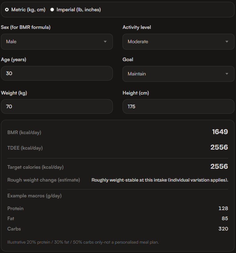The width and height of the screenshot is (236, 253).
Task: Select the Metric (kg, cm) radio button
Action: (7, 10)
